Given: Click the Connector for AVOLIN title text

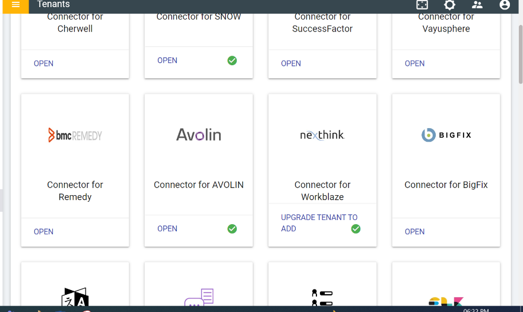Looking at the screenshot, I should point(198,184).
